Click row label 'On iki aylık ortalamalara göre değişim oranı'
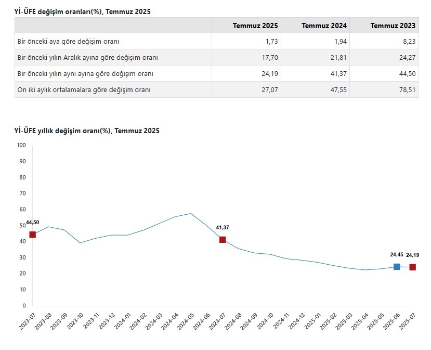 coord(84,90)
